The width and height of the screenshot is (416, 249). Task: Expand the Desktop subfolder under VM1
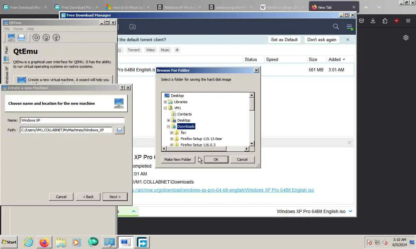coord(168,120)
